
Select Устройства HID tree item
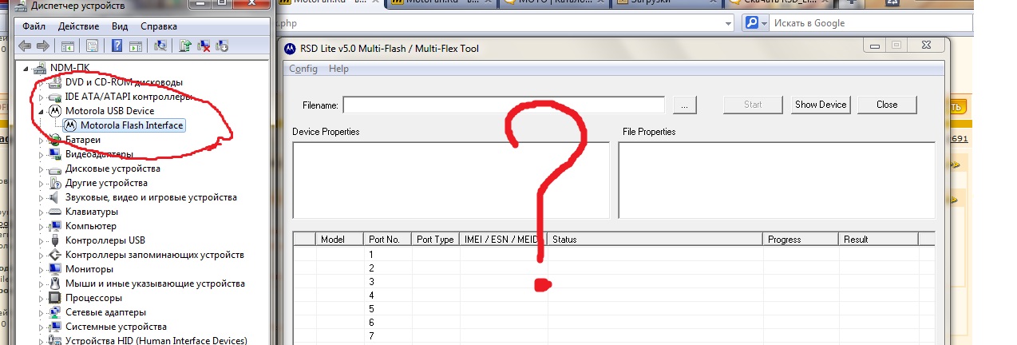156,341
